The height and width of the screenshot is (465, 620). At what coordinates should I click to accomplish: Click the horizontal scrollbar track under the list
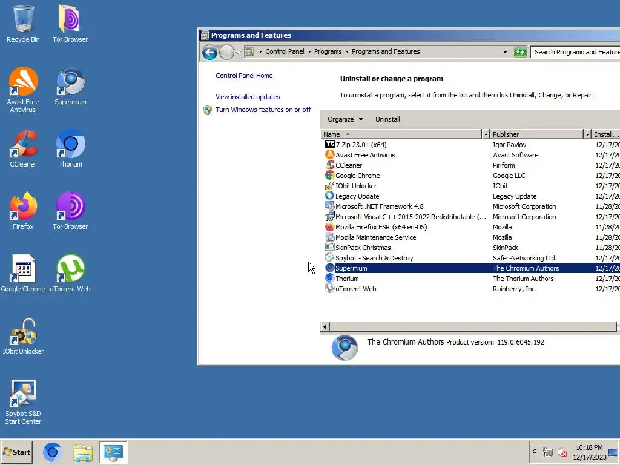click(473, 326)
